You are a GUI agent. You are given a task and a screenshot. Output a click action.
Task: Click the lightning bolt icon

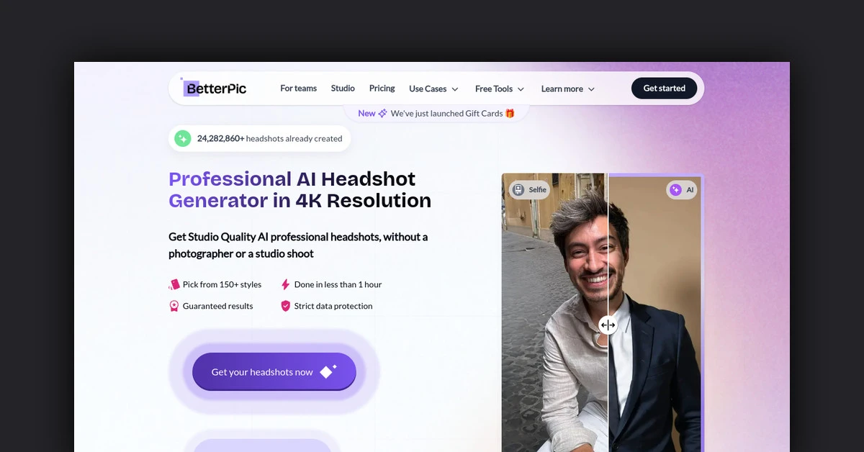pyautogui.click(x=285, y=284)
